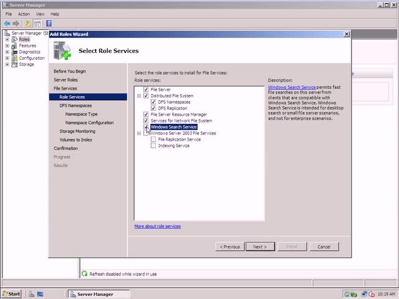The image size is (399, 299).
Task: Click the Forward arrow toolbar icon
Action: point(16,24)
